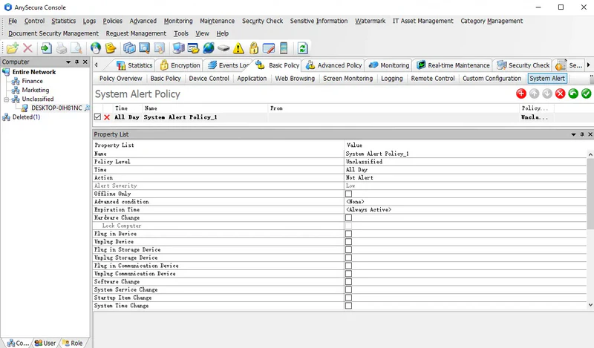Click the globe with mouse toolbar icon
Screen dimensions: 594x348
[96, 48]
